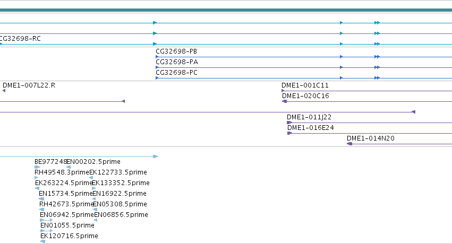Select the CG32698-PC feature label
Viewport: 452px width, 244px height.
pyautogui.click(x=176, y=73)
